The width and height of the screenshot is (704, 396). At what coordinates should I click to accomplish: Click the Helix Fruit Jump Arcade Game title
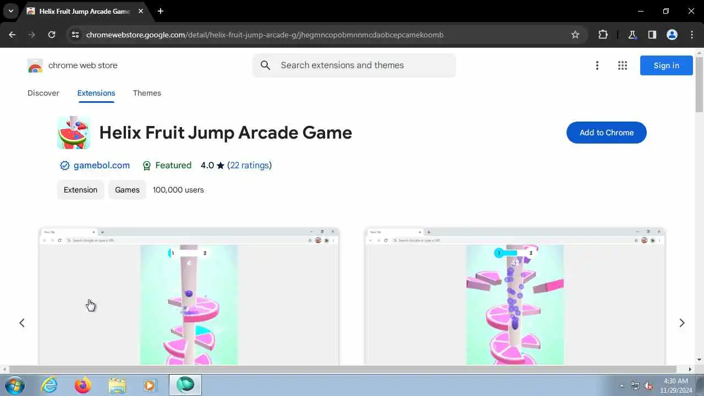(x=226, y=133)
